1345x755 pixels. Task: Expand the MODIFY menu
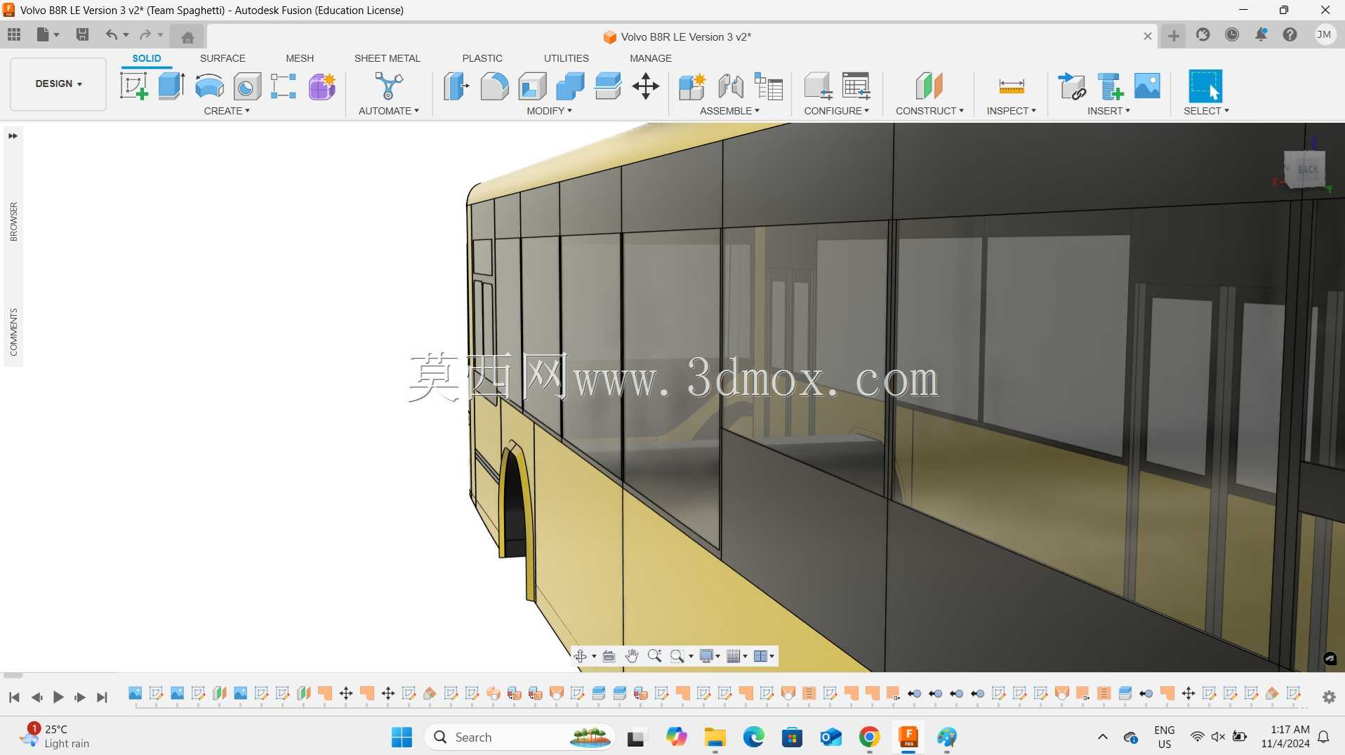[549, 111]
